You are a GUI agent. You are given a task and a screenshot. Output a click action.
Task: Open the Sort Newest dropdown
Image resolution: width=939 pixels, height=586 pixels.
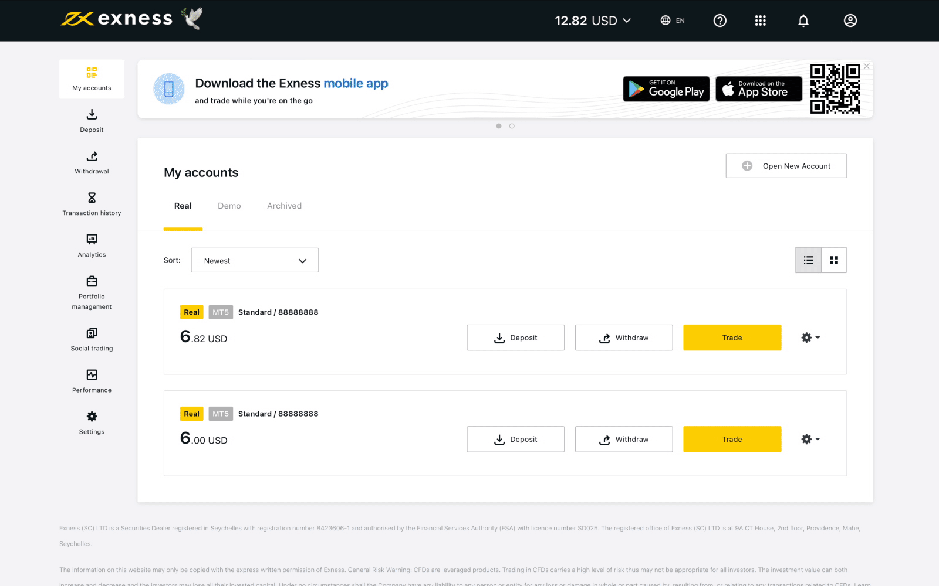255,260
